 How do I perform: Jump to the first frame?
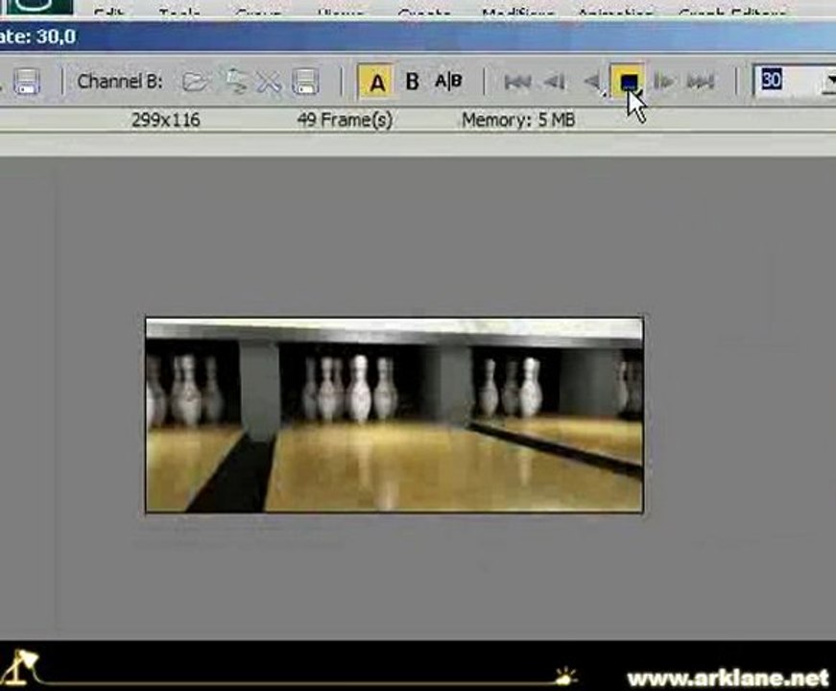[517, 82]
